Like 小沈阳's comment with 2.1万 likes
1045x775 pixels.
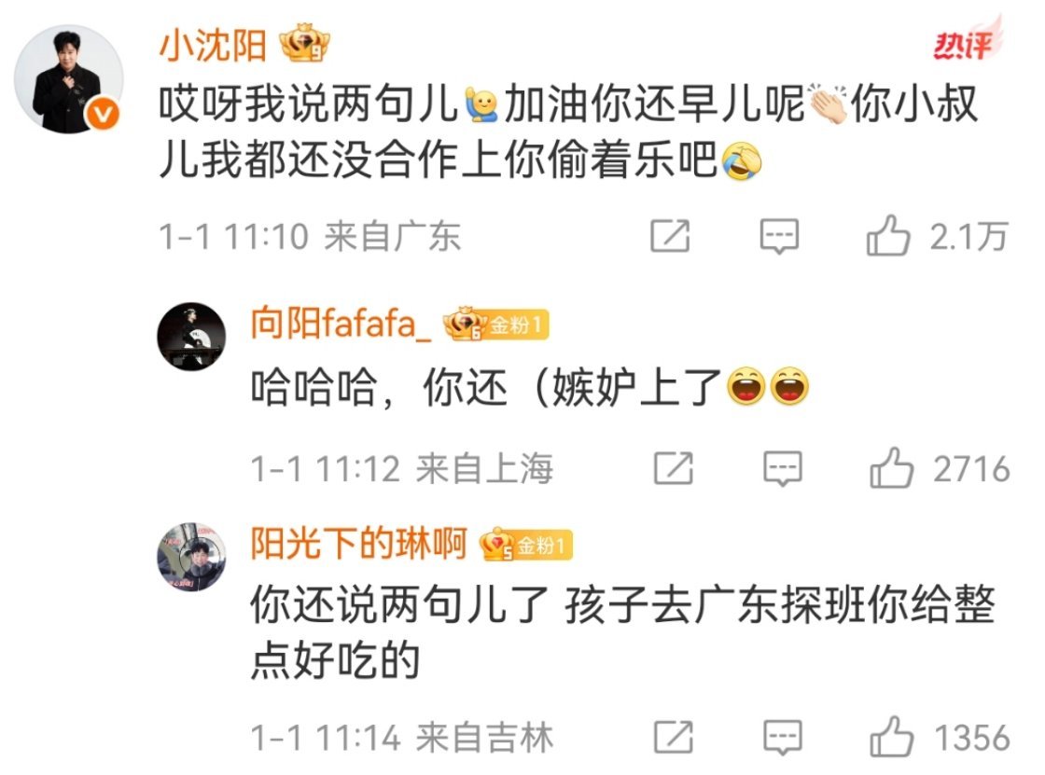tap(887, 235)
